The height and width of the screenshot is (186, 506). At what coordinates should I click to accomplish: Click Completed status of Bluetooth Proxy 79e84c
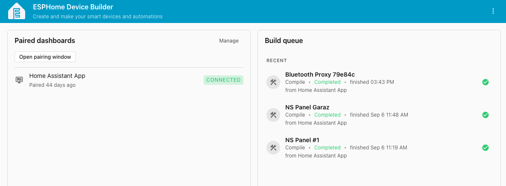pos(327,82)
